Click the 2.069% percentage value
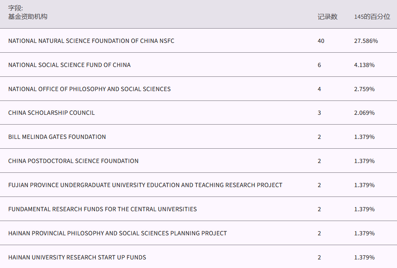Viewport: 397px width, 268px height. (x=364, y=113)
